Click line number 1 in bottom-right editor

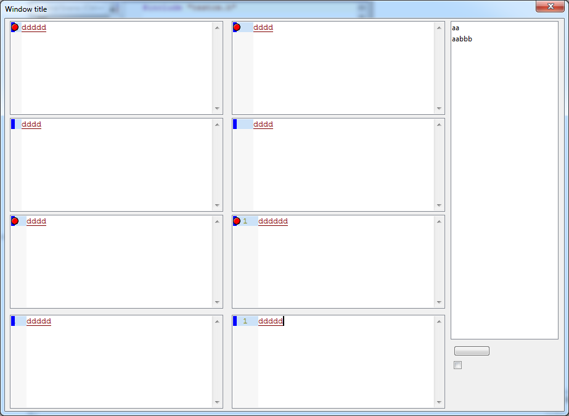click(245, 321)
